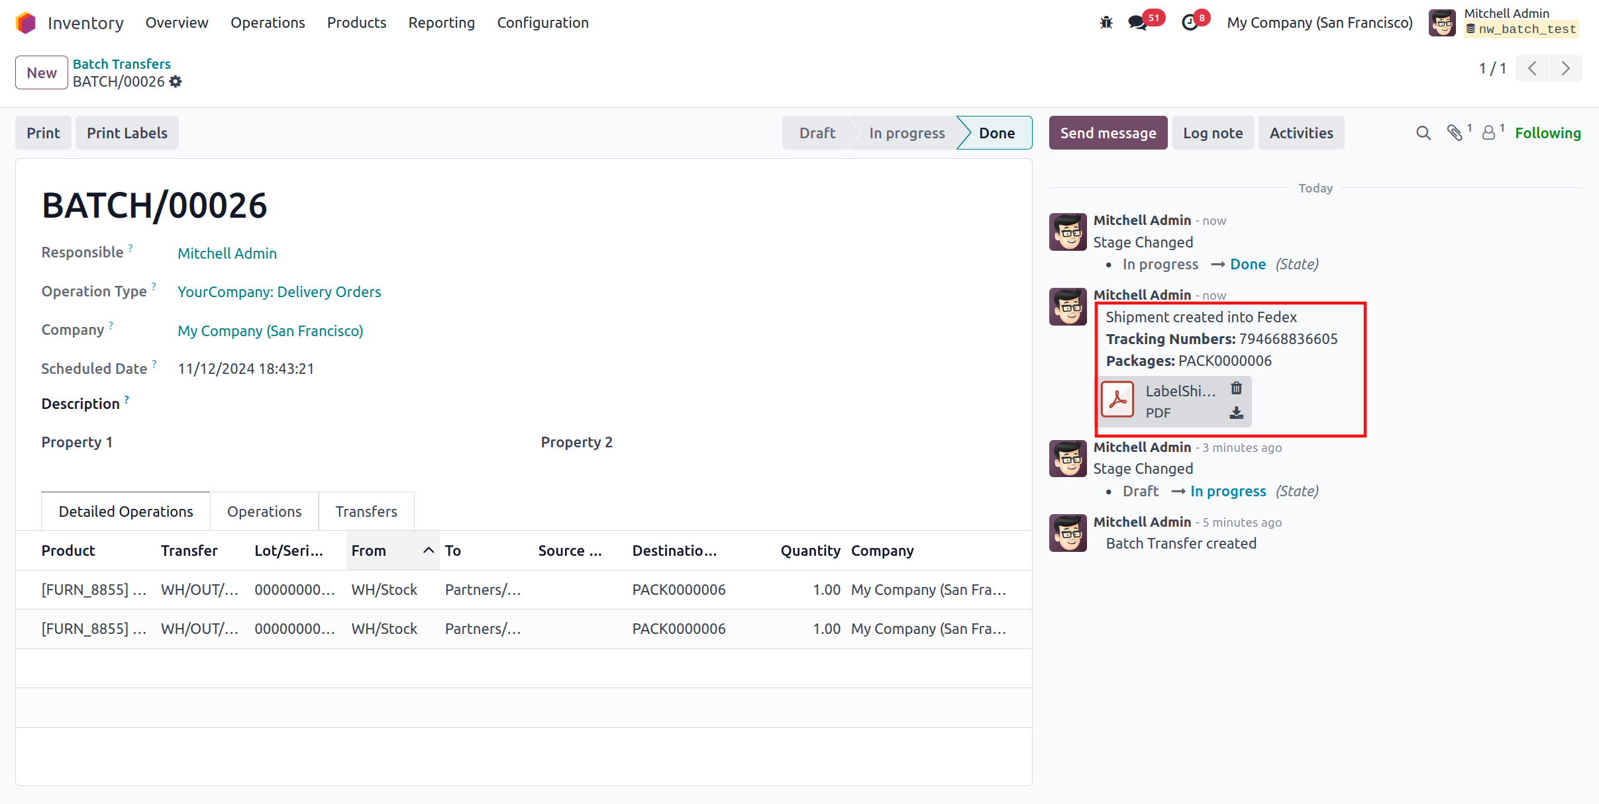Download the LabelShi PDF attachment
1599x804 pixels.
(1236, 413)
